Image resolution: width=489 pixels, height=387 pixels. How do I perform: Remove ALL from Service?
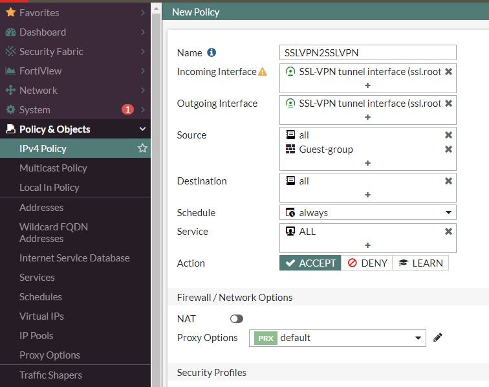click(448, 231)
